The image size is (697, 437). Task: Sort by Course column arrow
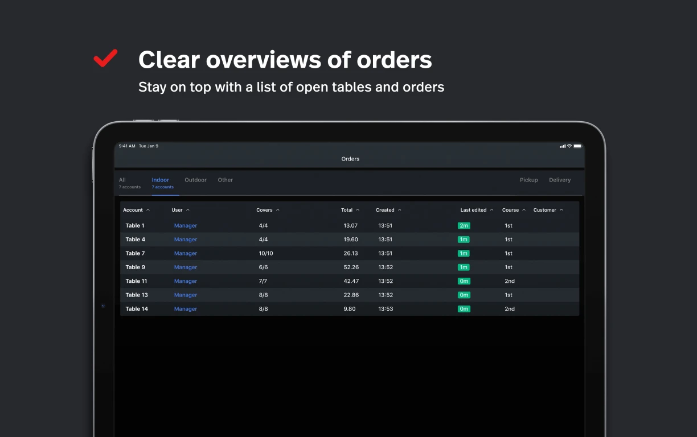pyautogui.click(x=524, y=210)
